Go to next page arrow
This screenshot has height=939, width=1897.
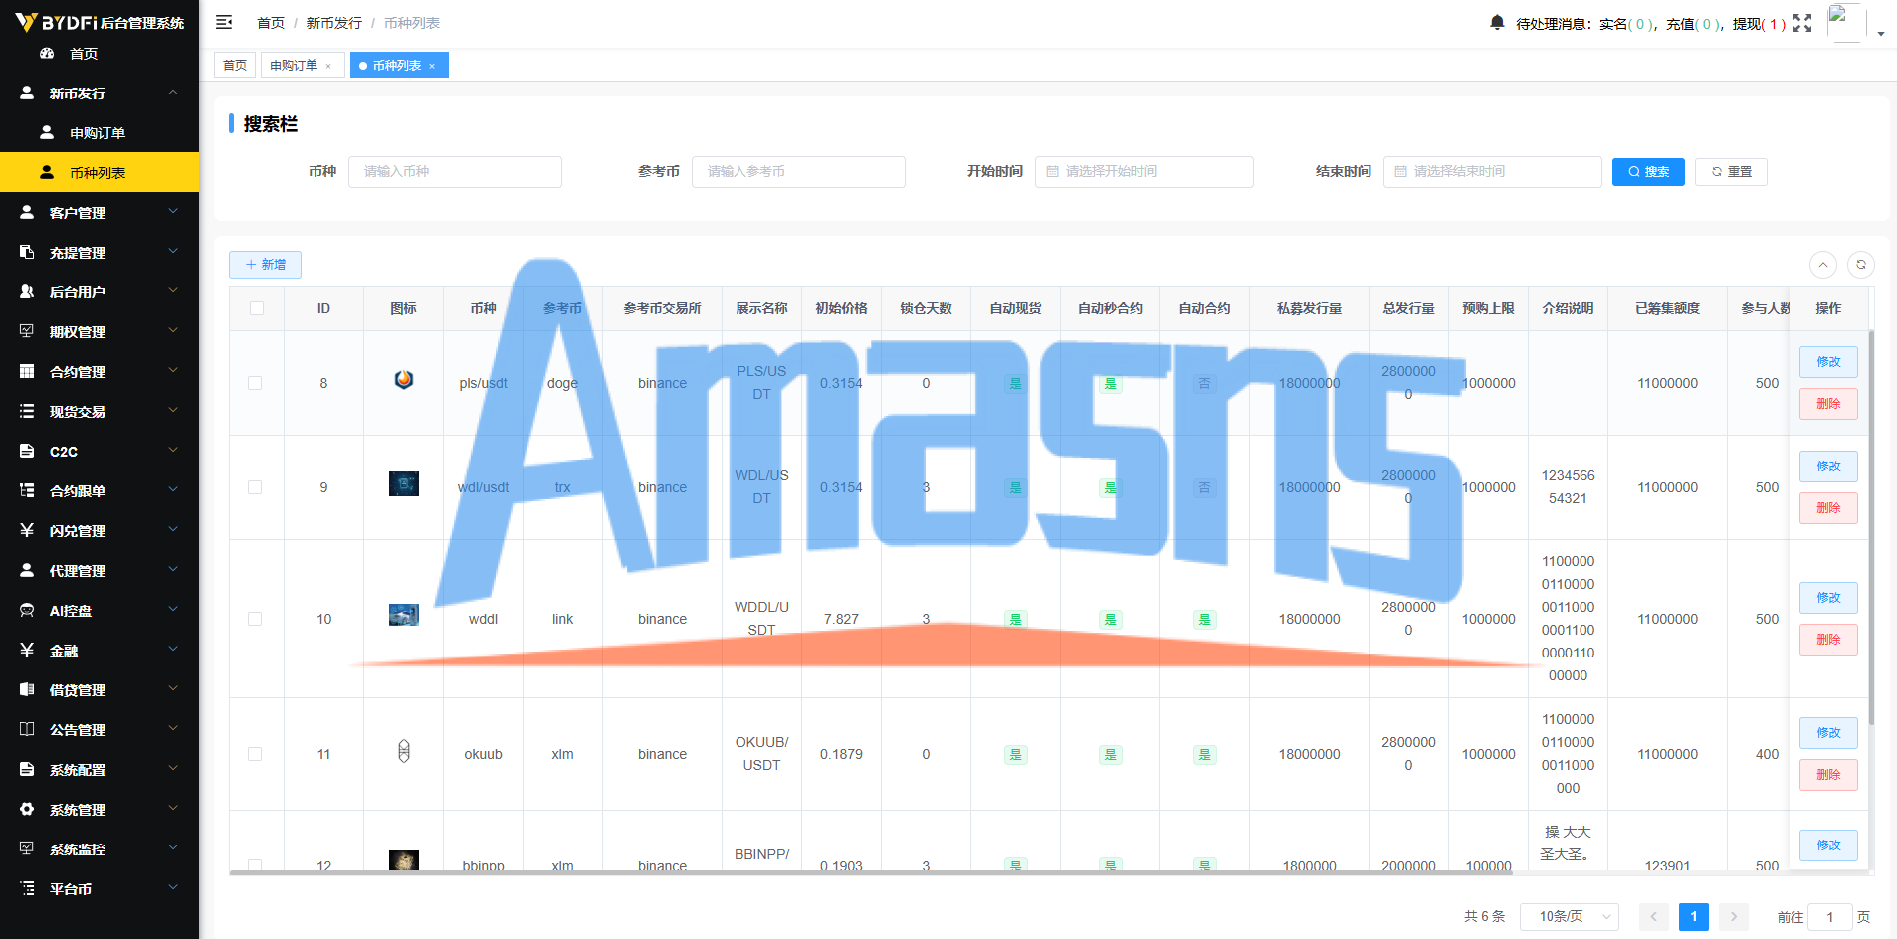pos(1734,917)
